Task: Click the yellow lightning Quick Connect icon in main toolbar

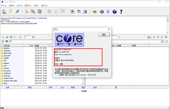Action: tap(11, 12)
